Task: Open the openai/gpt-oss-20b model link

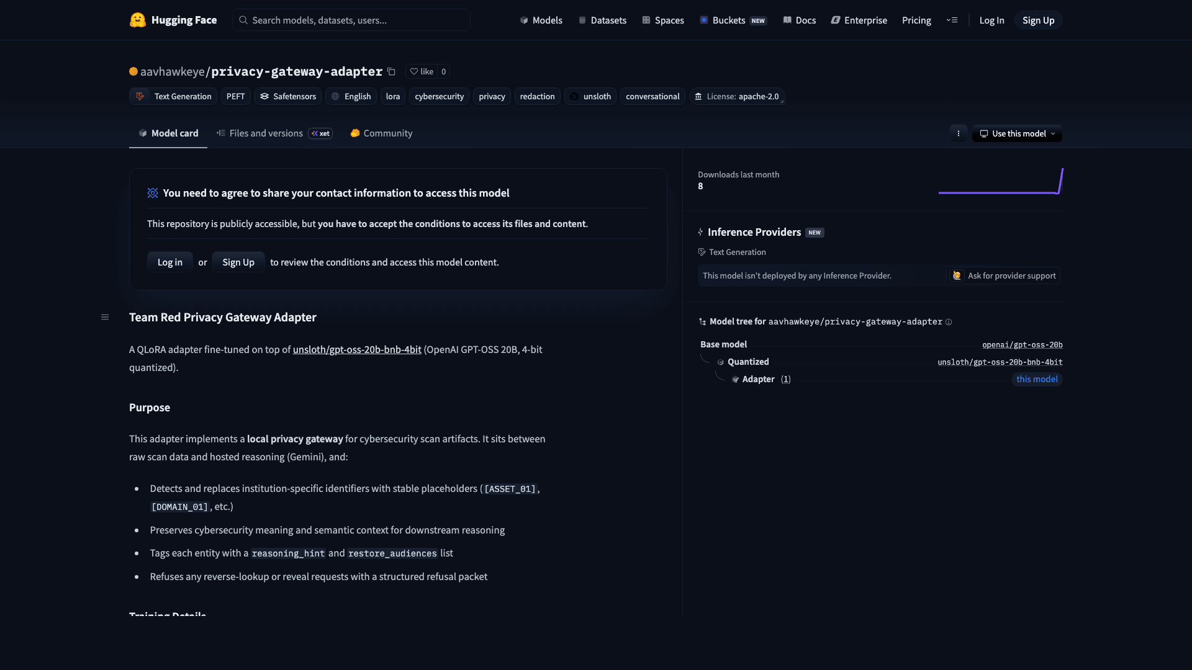Action: click(1022, 344)
